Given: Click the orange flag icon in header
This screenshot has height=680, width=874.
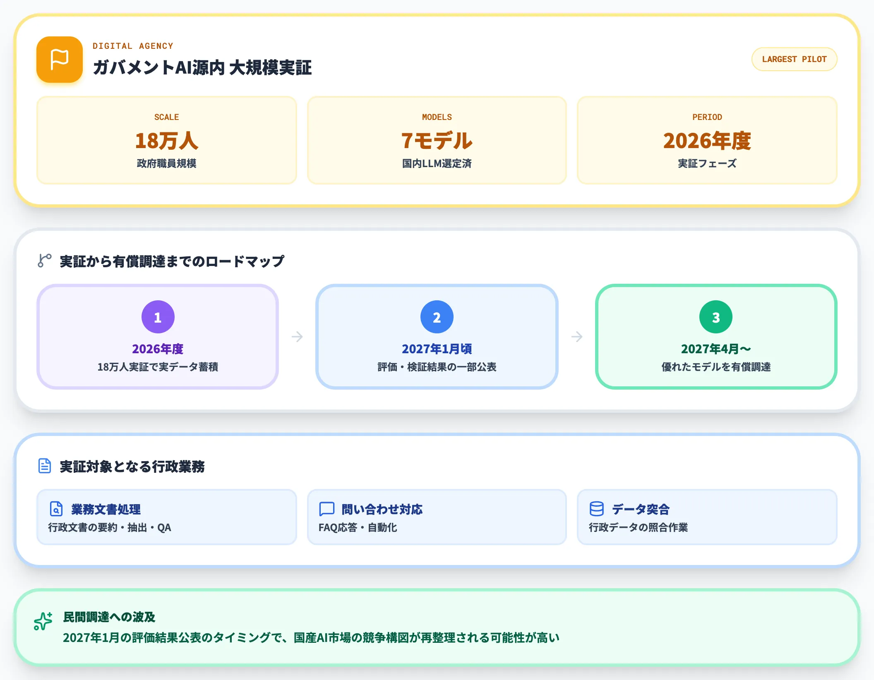Looking at the screenshot, I should 60,60.
